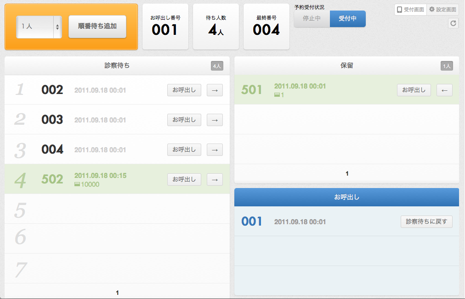Viewport: 465px width, 299px height.
Task: Call held ticket 501 with お呼出し button
Action: (414, 90)
